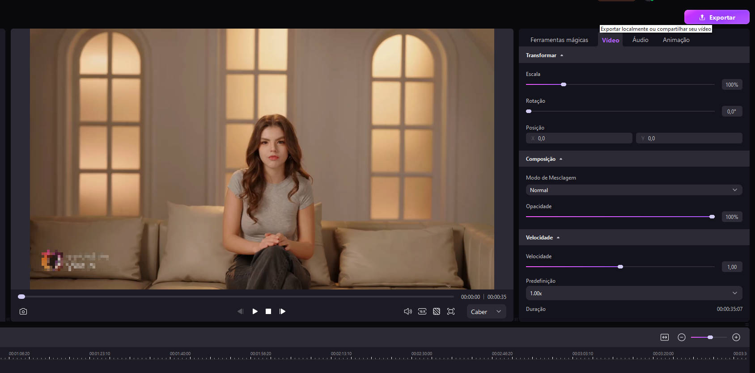The height and width of the screenshot is (373, 755).
Task: Adjust the Escala slider handle
Action: coord(564,84)
